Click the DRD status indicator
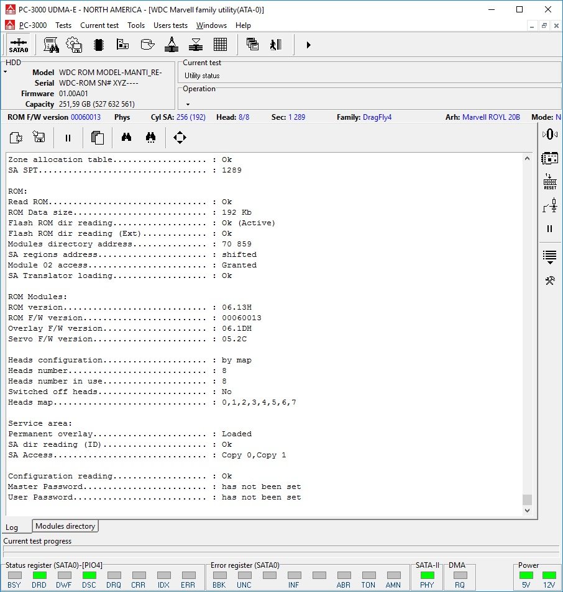Image resolution: width=563 pixels, height=592 pixels. point(39,575)
